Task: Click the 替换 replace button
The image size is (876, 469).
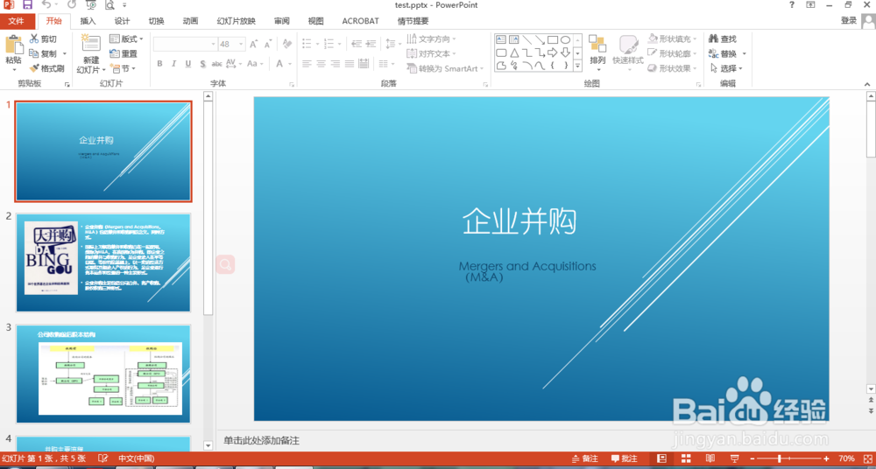Action: click(723, 54)
